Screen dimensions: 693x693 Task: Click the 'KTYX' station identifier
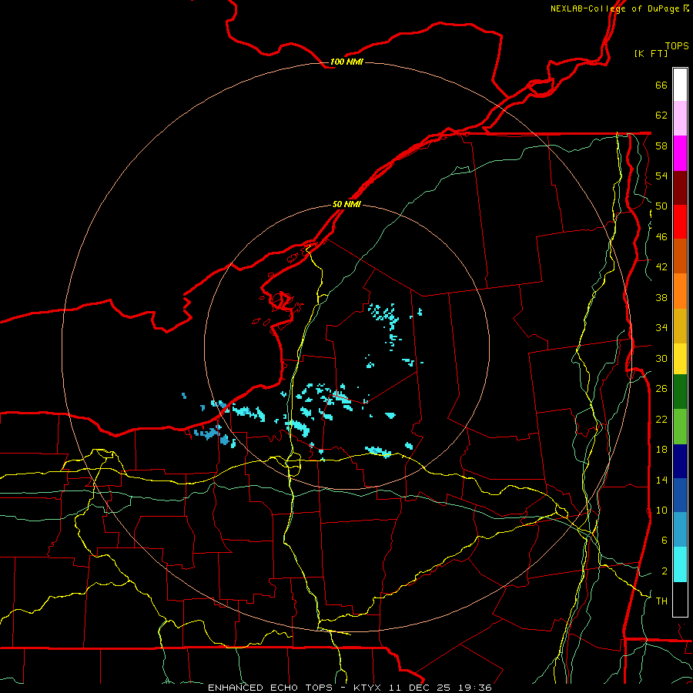pyautogui.click(x=370, y=688)
